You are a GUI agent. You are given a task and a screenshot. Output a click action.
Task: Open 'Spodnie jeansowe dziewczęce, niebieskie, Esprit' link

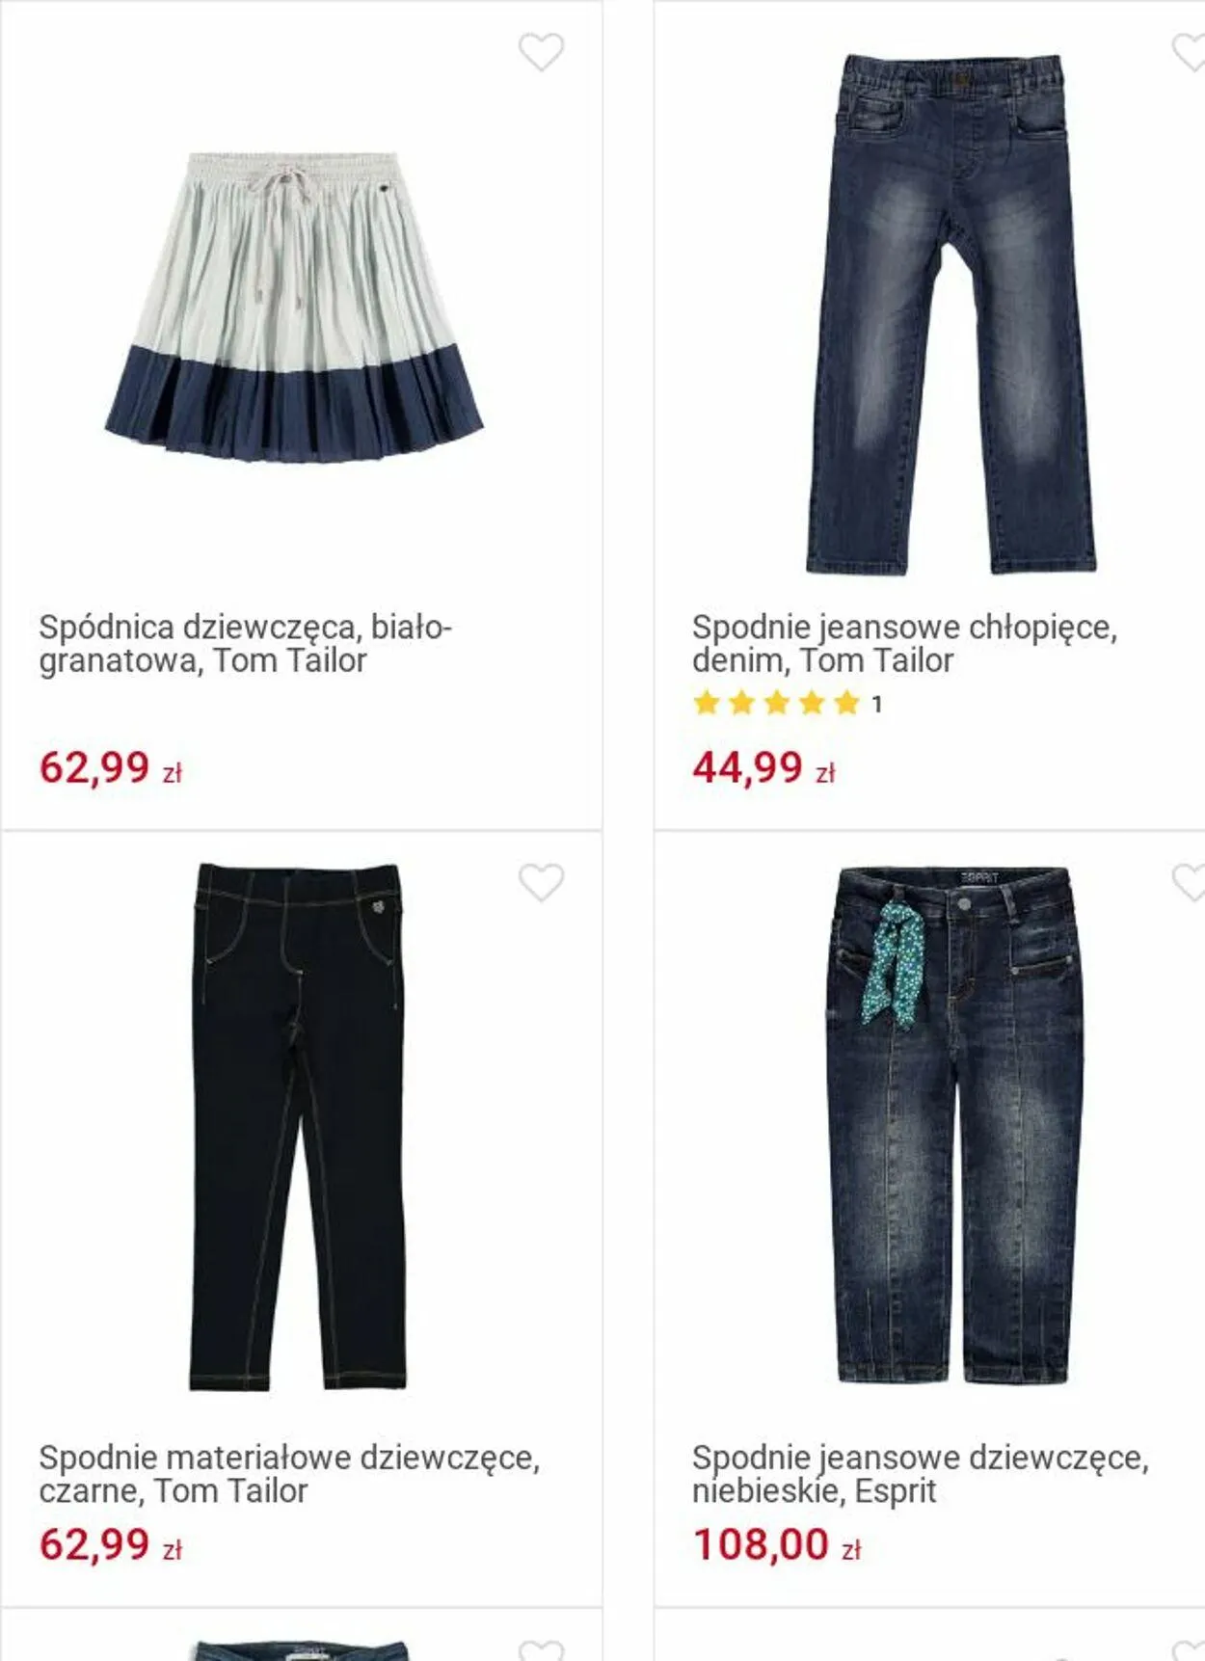tap(921, 1474)
